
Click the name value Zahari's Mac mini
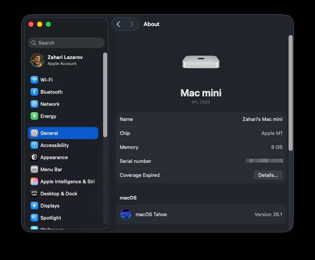[x=262, y=119]
